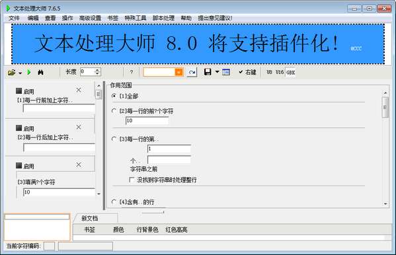This screenshot has width=396, height=255.
Task: Click the open folder icon in toolbar
Action: (12, 73)
